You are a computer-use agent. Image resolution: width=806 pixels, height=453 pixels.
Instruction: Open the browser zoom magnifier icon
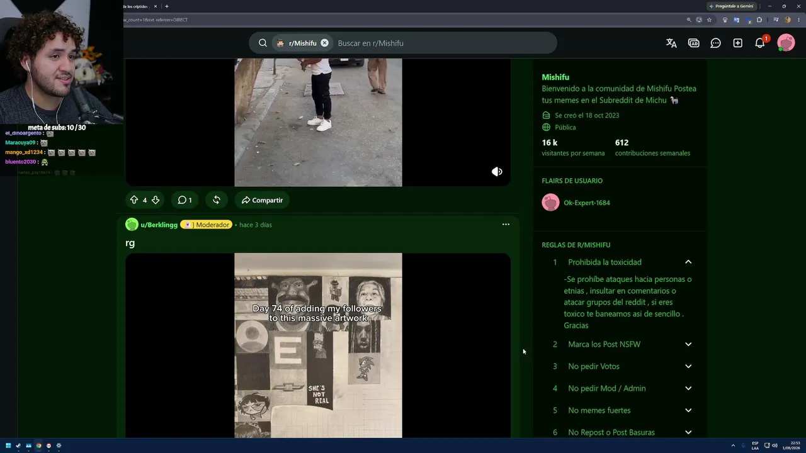(689, 20)
